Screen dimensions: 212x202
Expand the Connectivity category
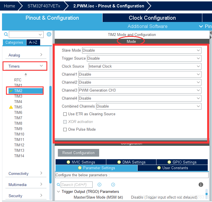(x=26, y=173)
